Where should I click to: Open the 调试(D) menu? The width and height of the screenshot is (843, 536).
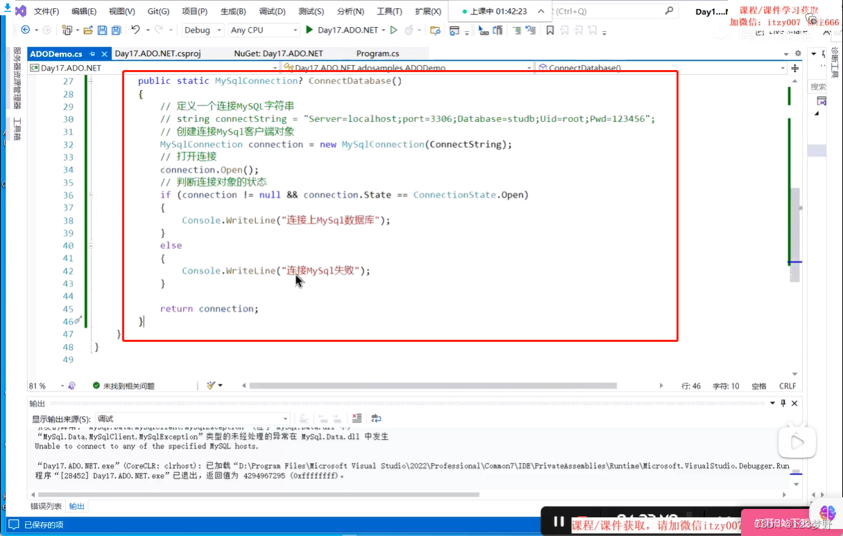click(x=272, y=11)
